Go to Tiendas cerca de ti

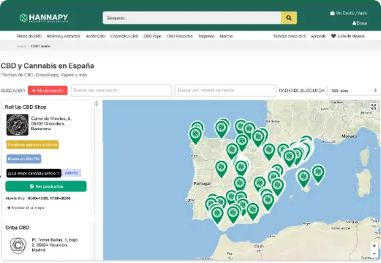tap(289, 36)
